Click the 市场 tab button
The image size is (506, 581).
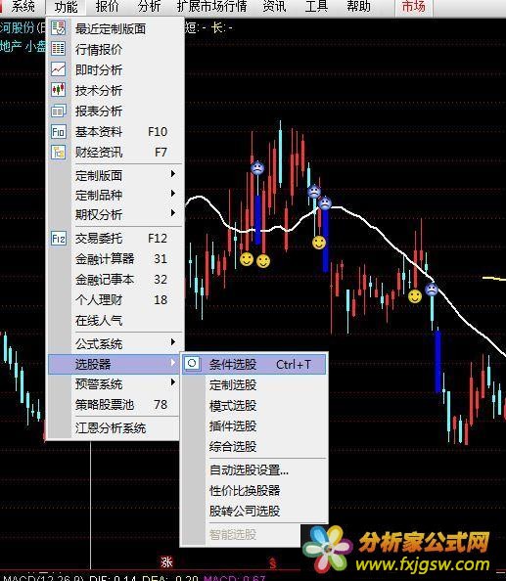tap(414, 7)
